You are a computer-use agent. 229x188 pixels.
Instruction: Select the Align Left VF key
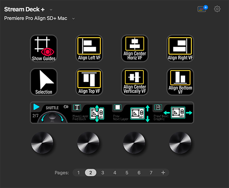[x=89, y=49]
